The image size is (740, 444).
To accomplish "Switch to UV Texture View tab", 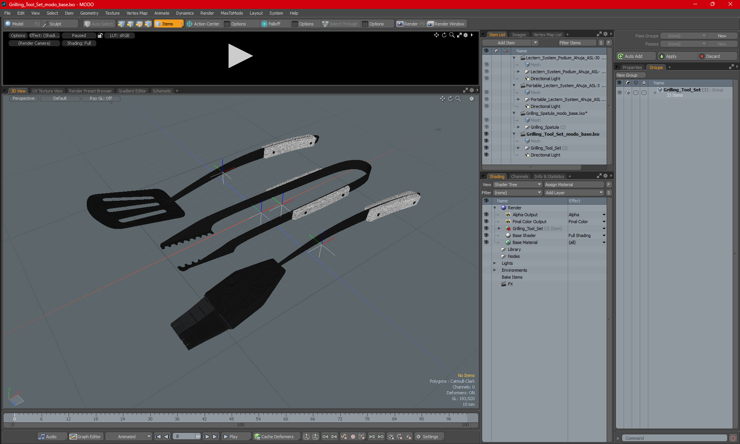I will pyautogui.click(x=47, y=91).
